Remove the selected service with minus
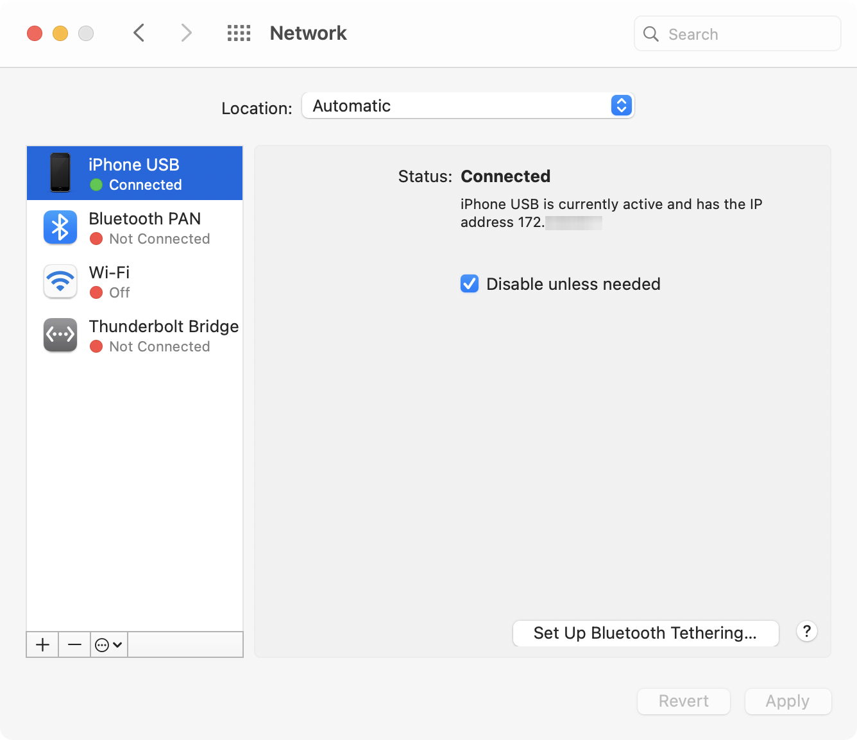857x740 pixels. 74,644
